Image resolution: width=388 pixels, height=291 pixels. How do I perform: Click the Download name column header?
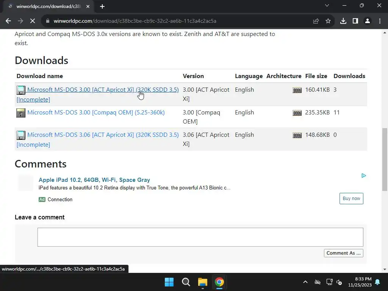[39, 76]
